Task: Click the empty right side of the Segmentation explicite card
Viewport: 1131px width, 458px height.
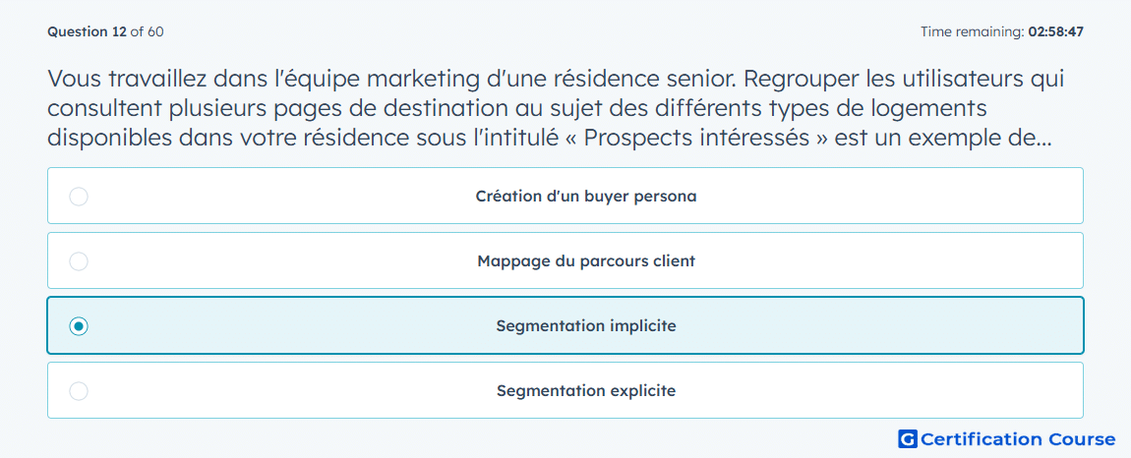Action: (902, 391)
